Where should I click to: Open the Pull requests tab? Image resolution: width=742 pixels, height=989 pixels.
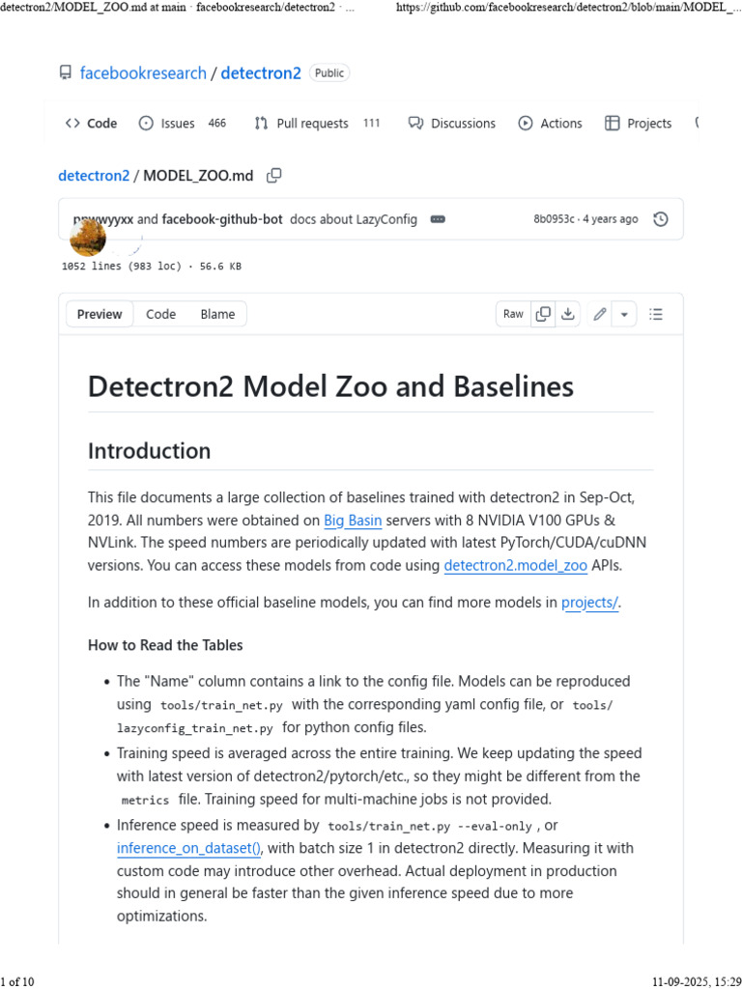(x=312, y=124)
